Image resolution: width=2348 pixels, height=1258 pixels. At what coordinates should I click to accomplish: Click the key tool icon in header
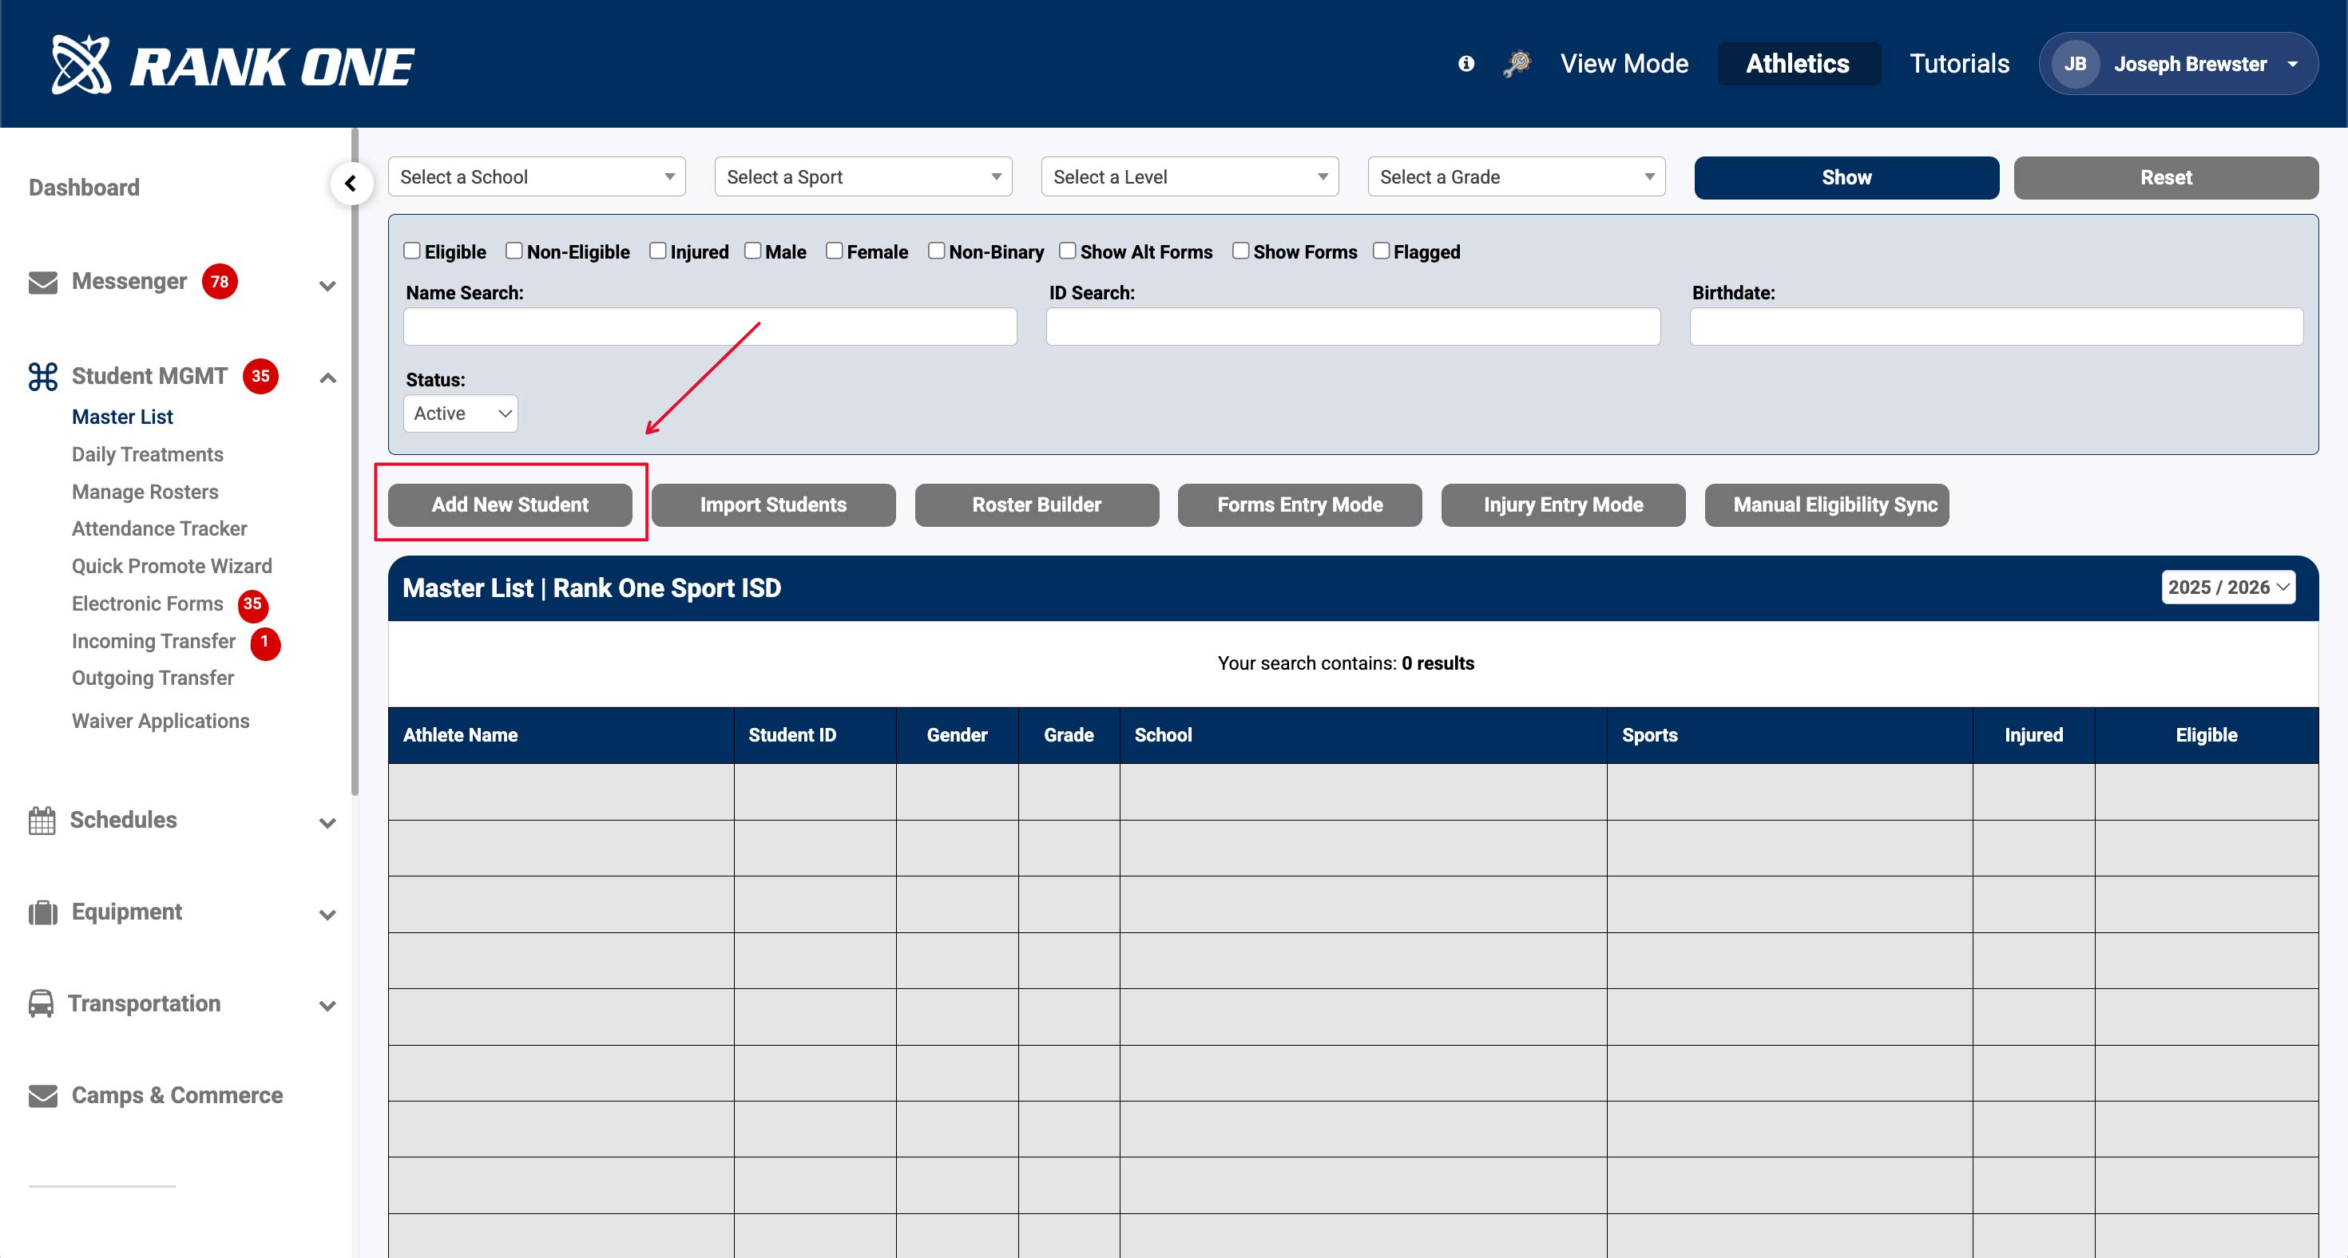point(1517,64)
